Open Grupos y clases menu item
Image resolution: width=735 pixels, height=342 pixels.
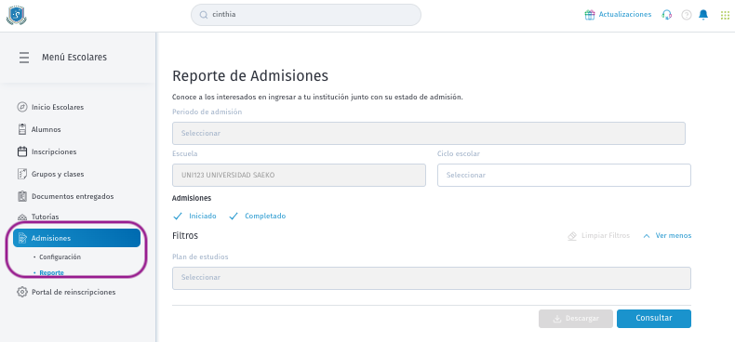coord(58,174)
